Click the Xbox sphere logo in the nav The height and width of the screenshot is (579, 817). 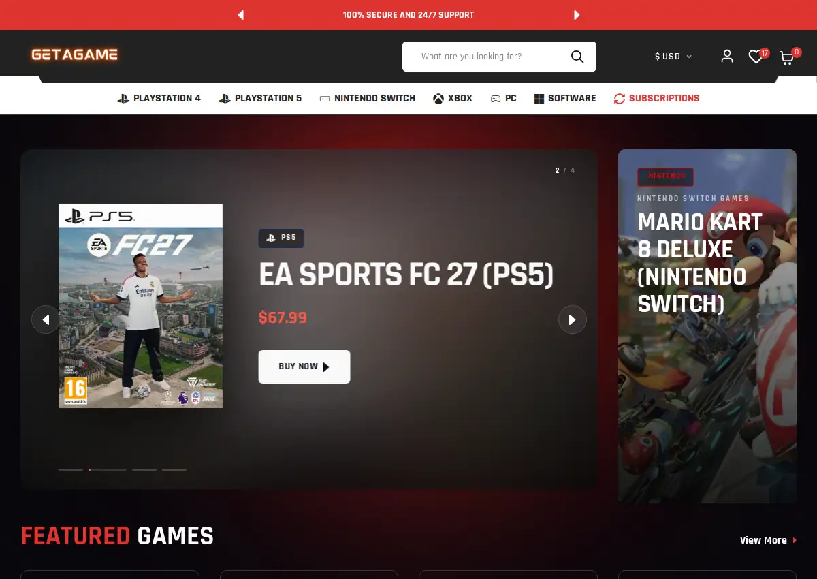(438, 99)
